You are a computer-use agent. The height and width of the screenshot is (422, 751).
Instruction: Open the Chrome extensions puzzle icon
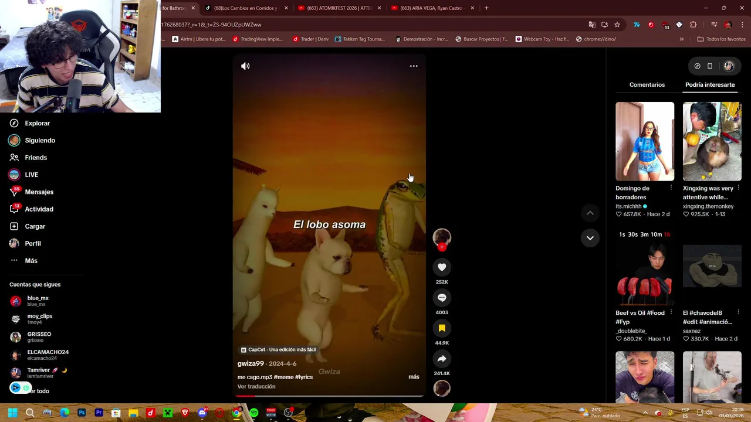[694, 25]
